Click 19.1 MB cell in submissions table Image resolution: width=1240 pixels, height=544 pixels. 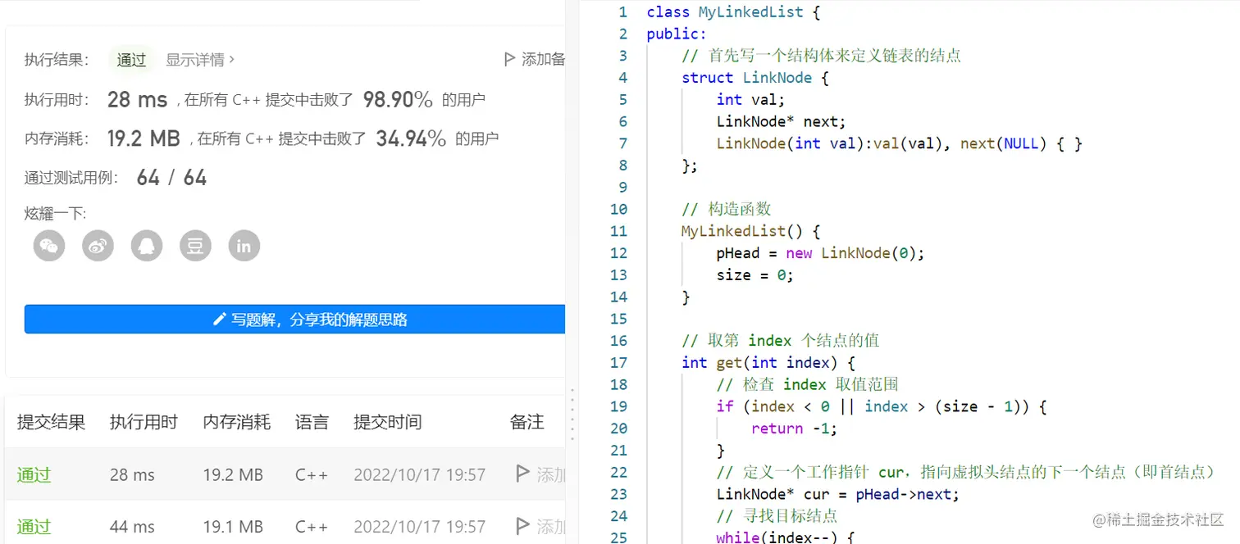click(x=233, y=526)
